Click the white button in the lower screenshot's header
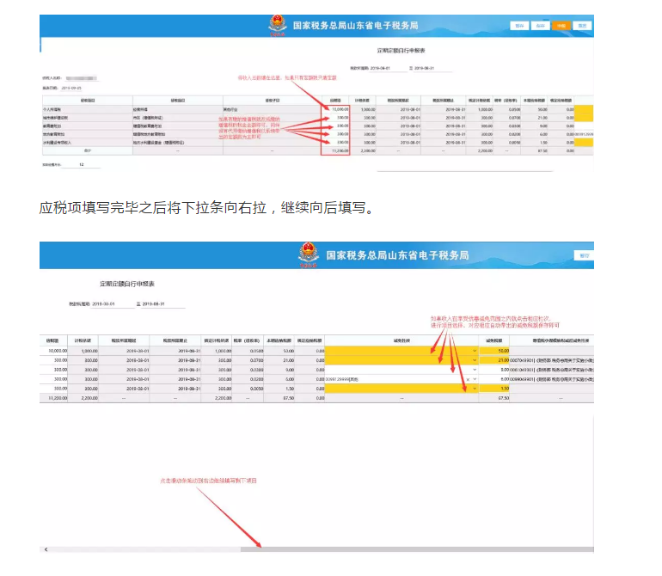 point(584,255)
